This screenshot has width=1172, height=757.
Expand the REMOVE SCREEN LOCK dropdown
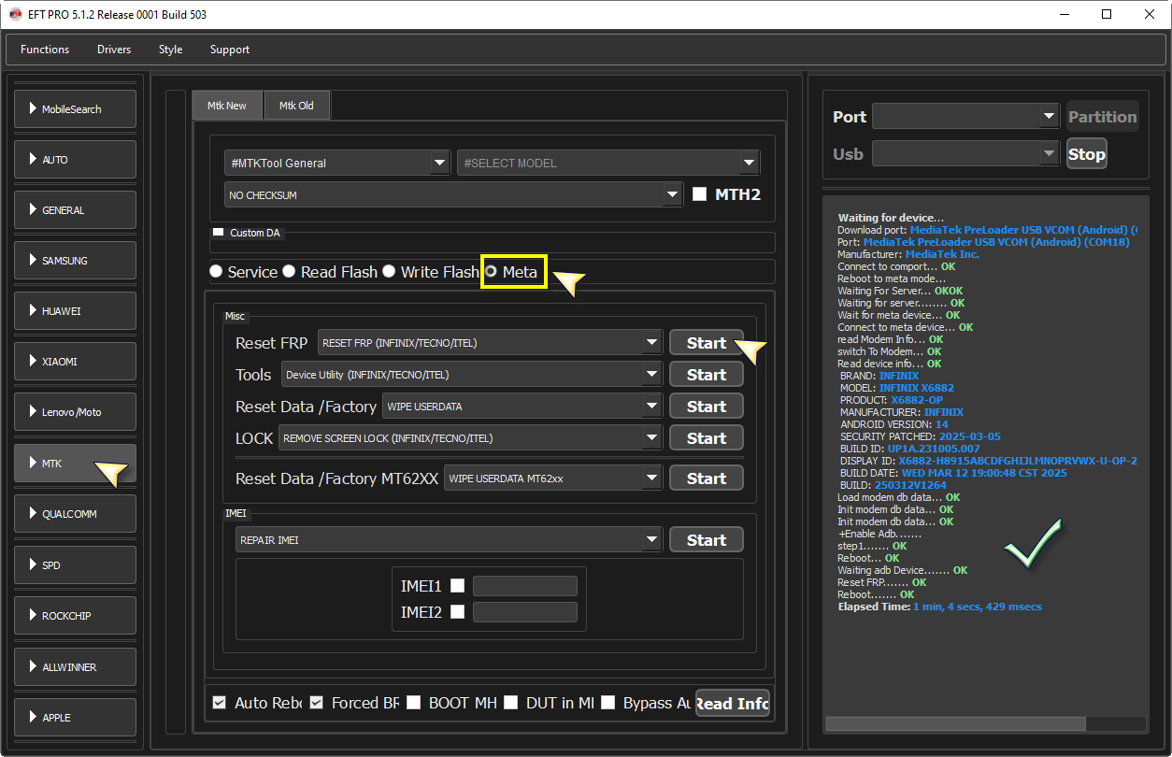471,438
